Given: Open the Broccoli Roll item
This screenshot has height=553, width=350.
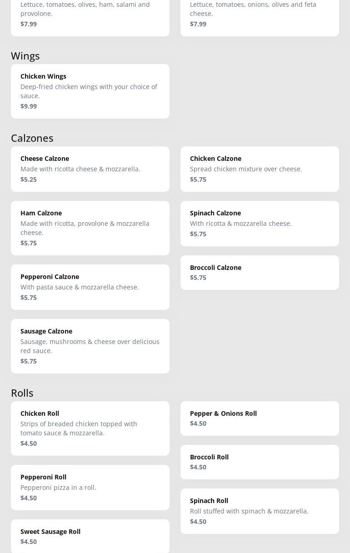Looking at the screenshot, I should click(260, 462).
